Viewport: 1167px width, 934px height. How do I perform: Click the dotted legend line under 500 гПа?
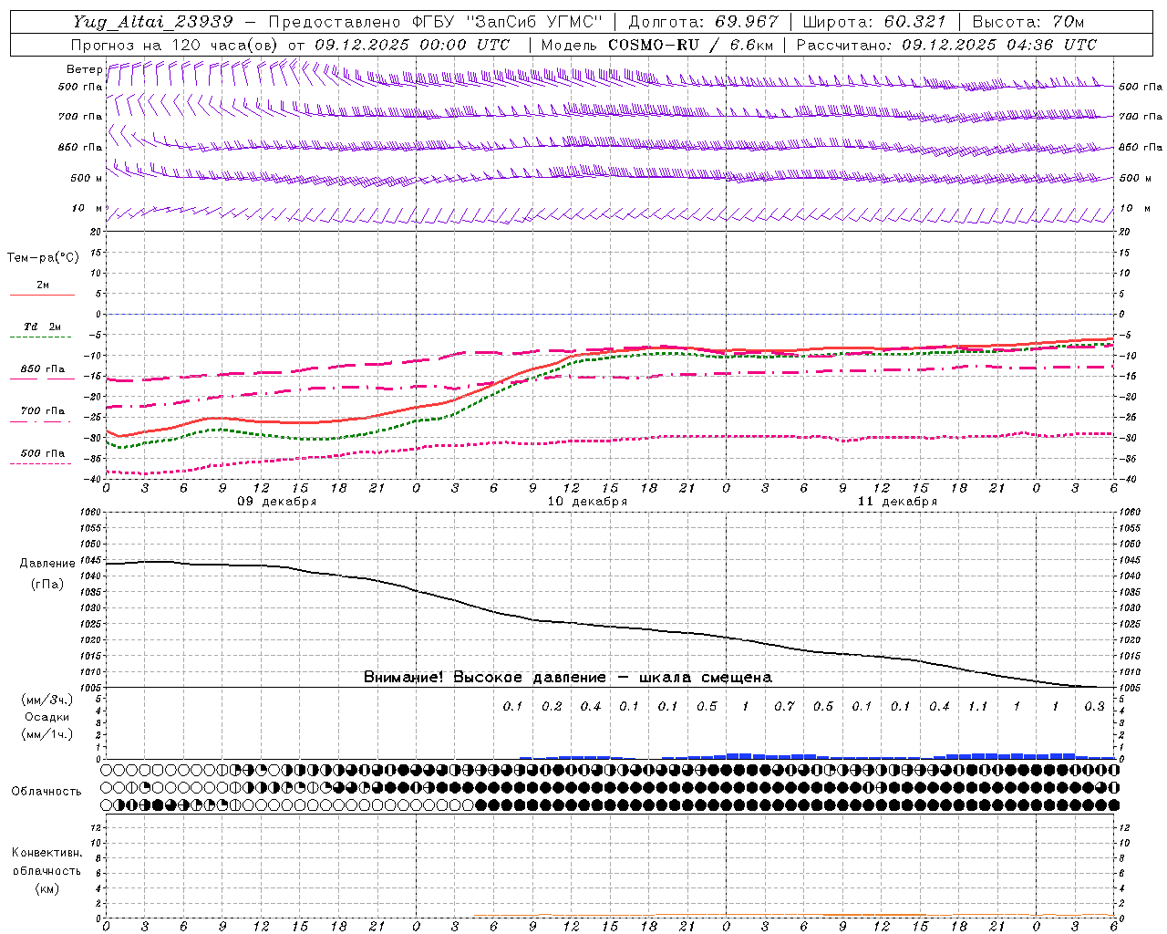coord(42,464)
